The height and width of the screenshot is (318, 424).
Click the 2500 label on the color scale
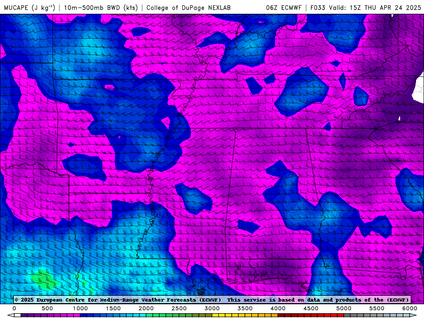pos(179,308)
